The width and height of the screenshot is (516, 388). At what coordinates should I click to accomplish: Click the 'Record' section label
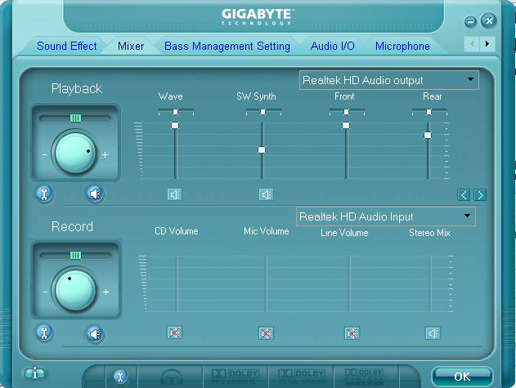click(72, 226)
